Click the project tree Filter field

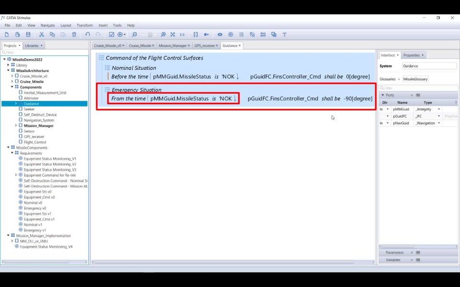click(x=45, y=53)
